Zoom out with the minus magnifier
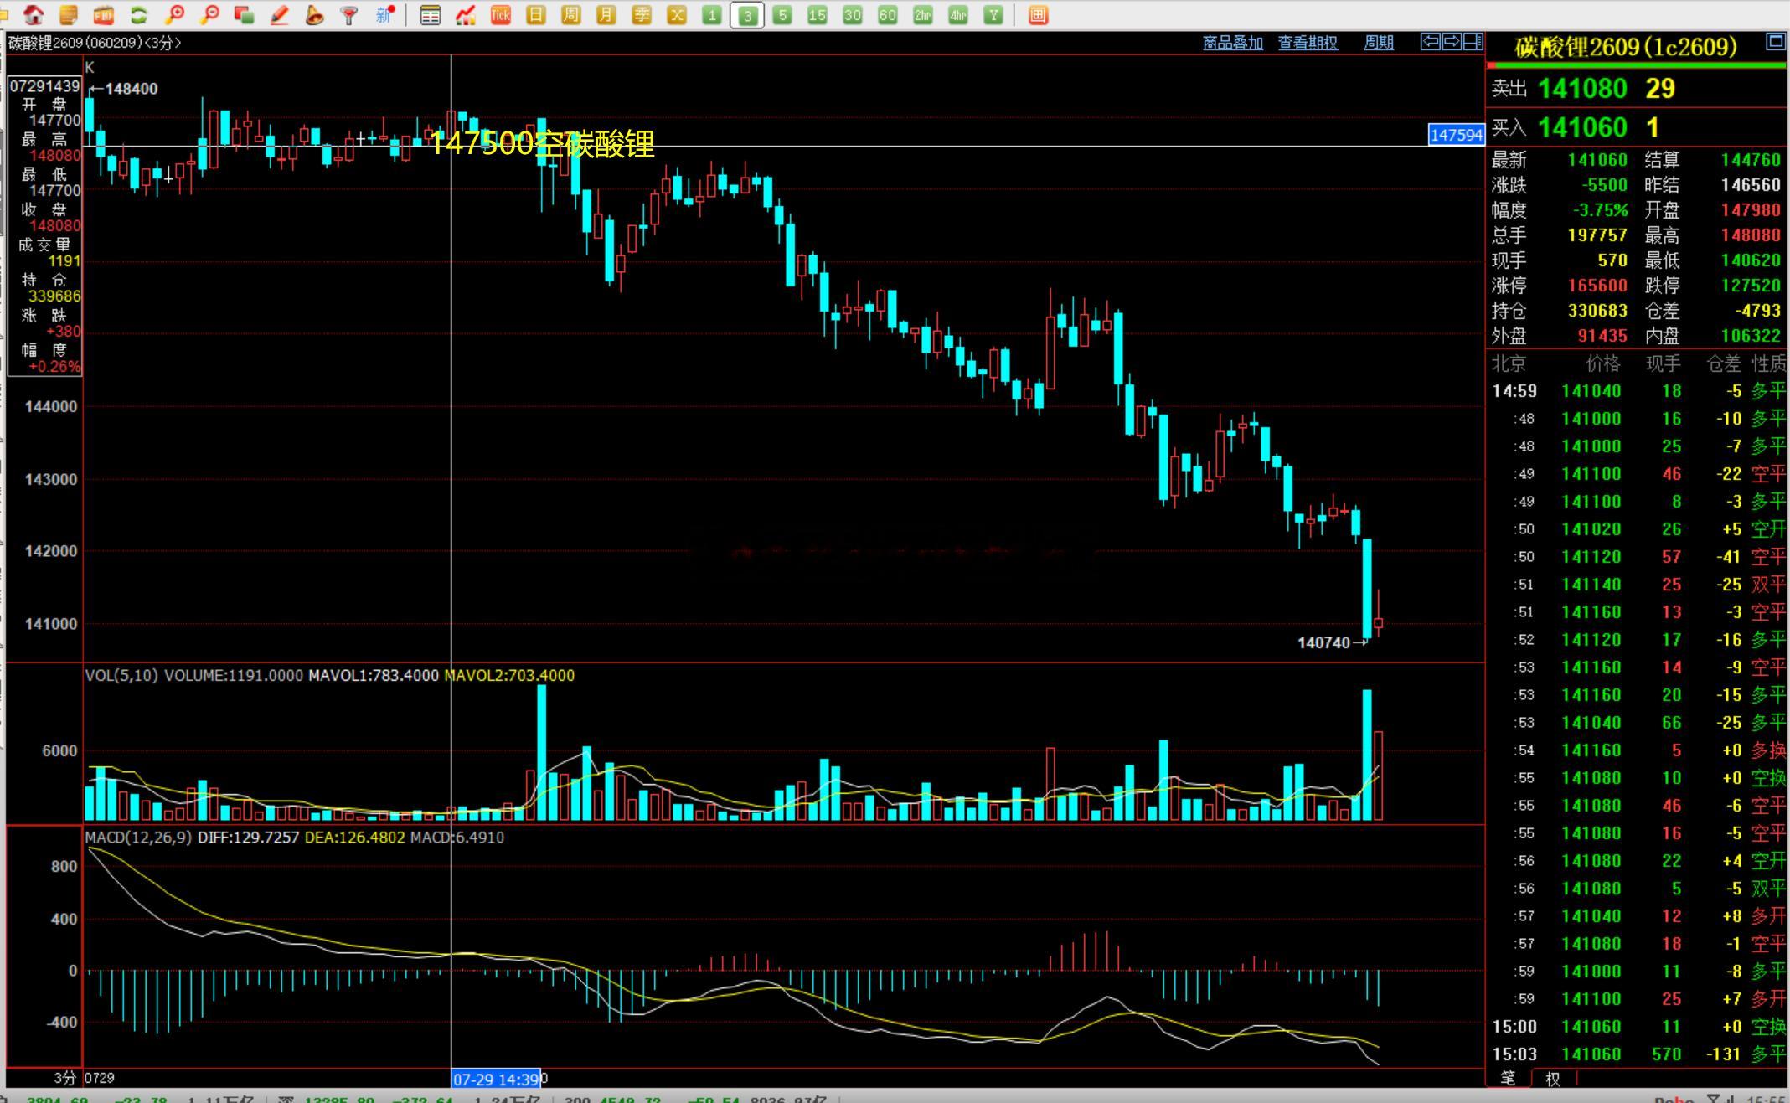Viewport: 1790px width, 1103px height. pyautogui.click(x=209, y=14)
